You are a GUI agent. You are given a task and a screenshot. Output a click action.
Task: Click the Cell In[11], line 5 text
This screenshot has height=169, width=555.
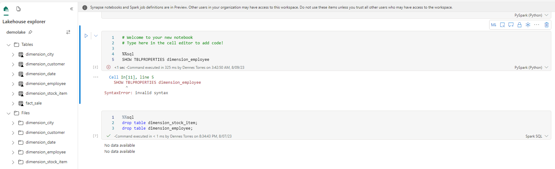click(x=132, y=77)
